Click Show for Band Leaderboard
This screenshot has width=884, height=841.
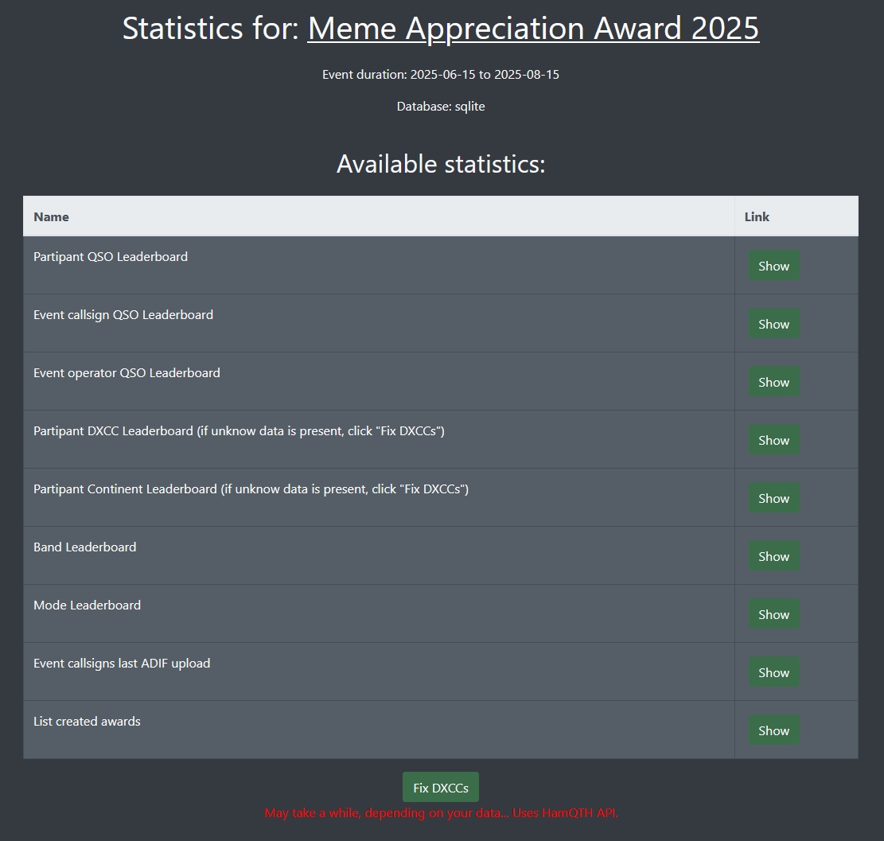coord(773,556)
